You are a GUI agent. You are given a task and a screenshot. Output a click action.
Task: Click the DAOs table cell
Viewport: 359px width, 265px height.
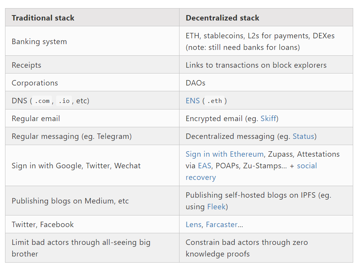[x=195, y=83]
